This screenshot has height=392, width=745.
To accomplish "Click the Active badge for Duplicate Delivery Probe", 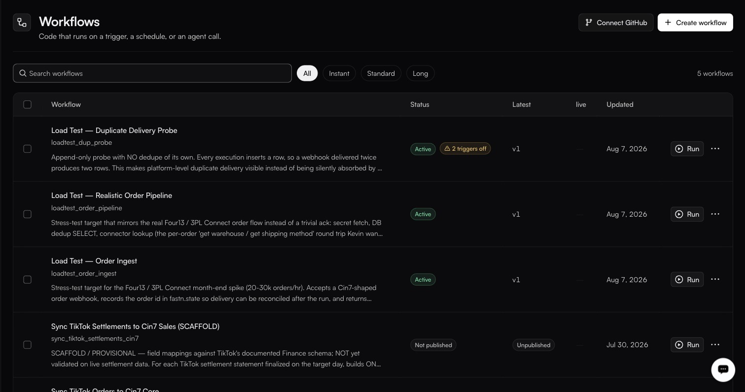I will 423,149.
